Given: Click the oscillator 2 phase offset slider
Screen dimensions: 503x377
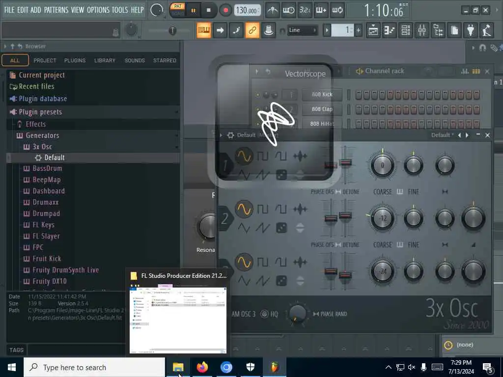Looking at the screenshot, I should [331, 218].
